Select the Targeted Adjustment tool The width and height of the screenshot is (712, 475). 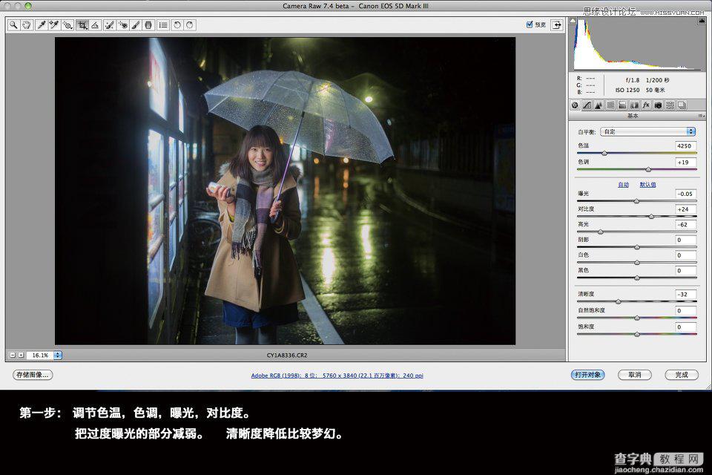tap(68, 25)
